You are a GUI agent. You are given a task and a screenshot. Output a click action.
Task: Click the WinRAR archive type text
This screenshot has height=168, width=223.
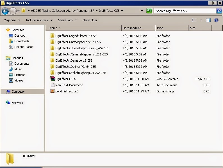[x=167, y=79]
